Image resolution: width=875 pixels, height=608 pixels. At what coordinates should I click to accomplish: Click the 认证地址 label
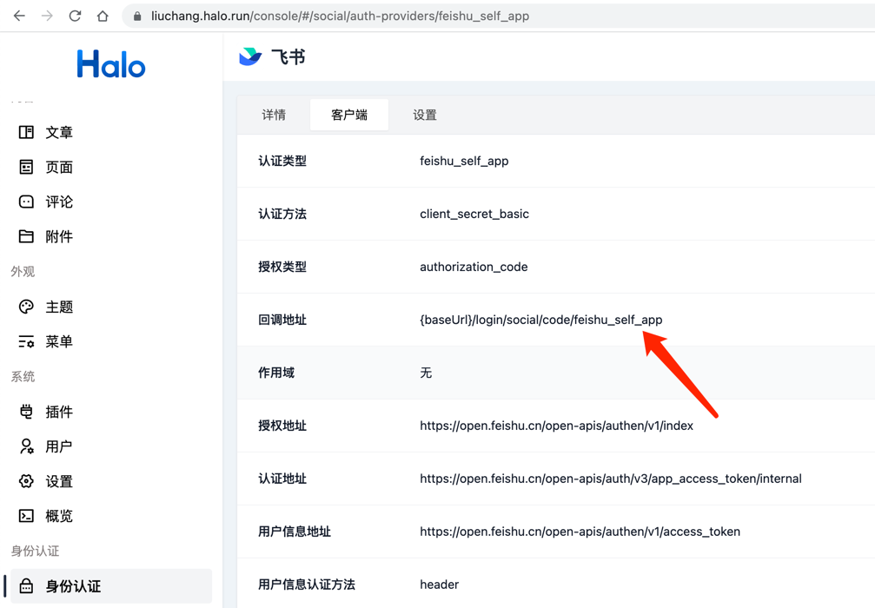(x=282, y=479)
